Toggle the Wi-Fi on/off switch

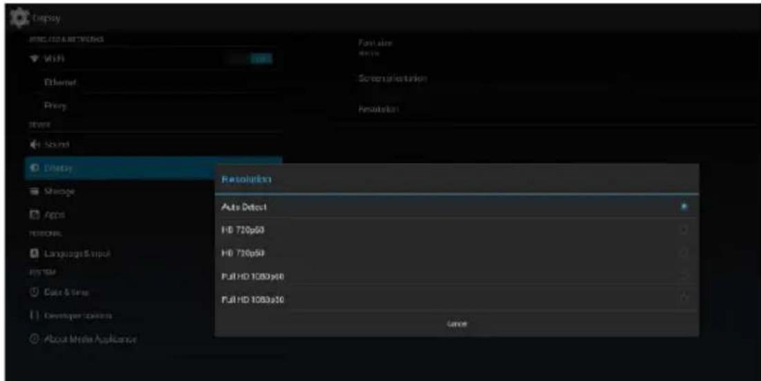tap(251, 59)
